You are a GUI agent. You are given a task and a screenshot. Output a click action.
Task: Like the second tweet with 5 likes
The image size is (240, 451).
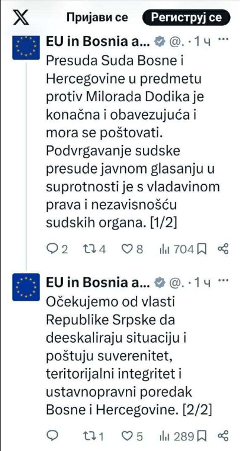point(132,436)
